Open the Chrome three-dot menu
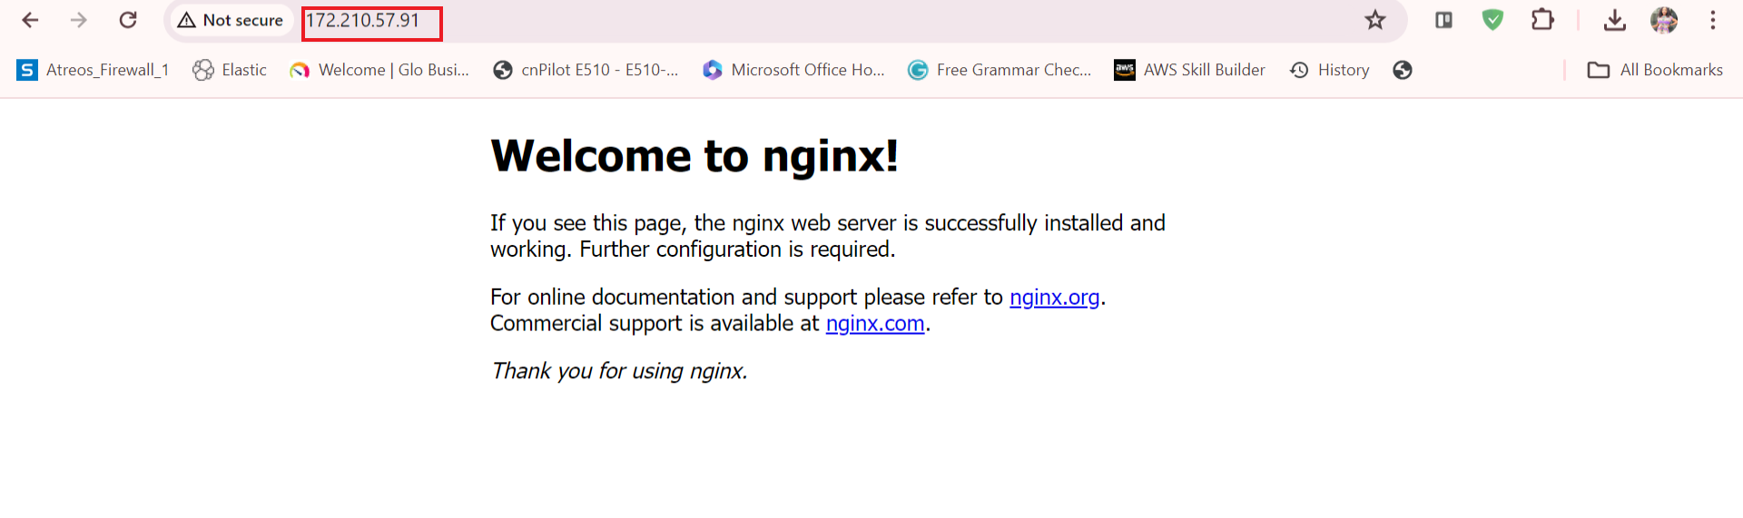This screenshot has width=1743, height=518. click(1712, 20)
